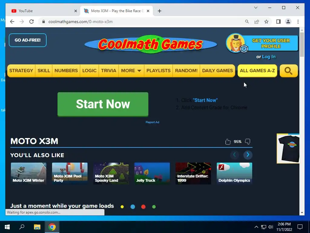Open the Windows Start menu

7,227
